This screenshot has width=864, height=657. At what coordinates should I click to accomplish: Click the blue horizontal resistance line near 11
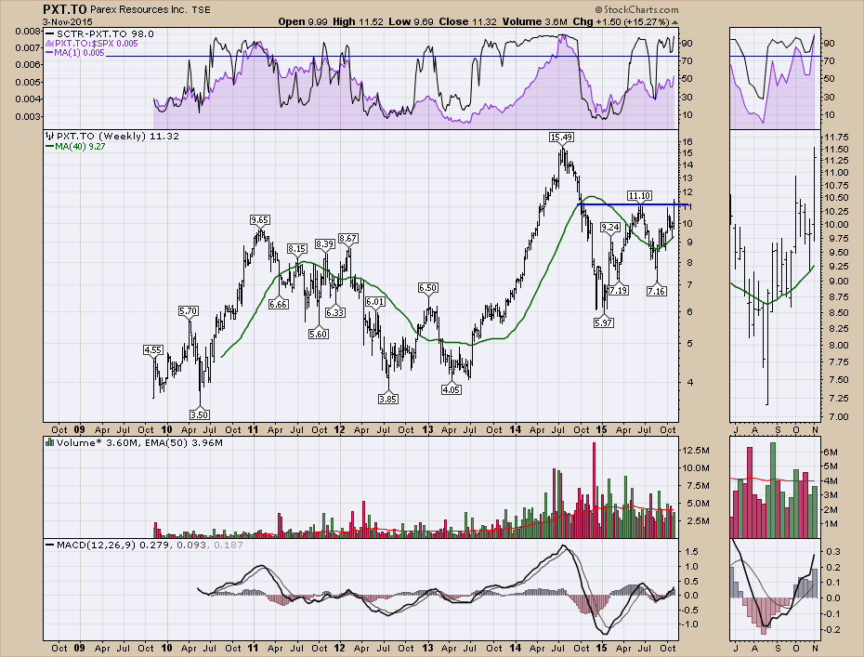pyautogui.click(x=633, y=205)
